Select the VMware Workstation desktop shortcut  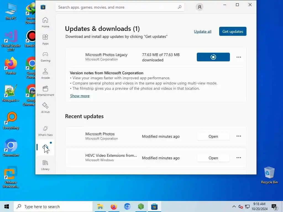pyautogui.click(x=11, y=177)
